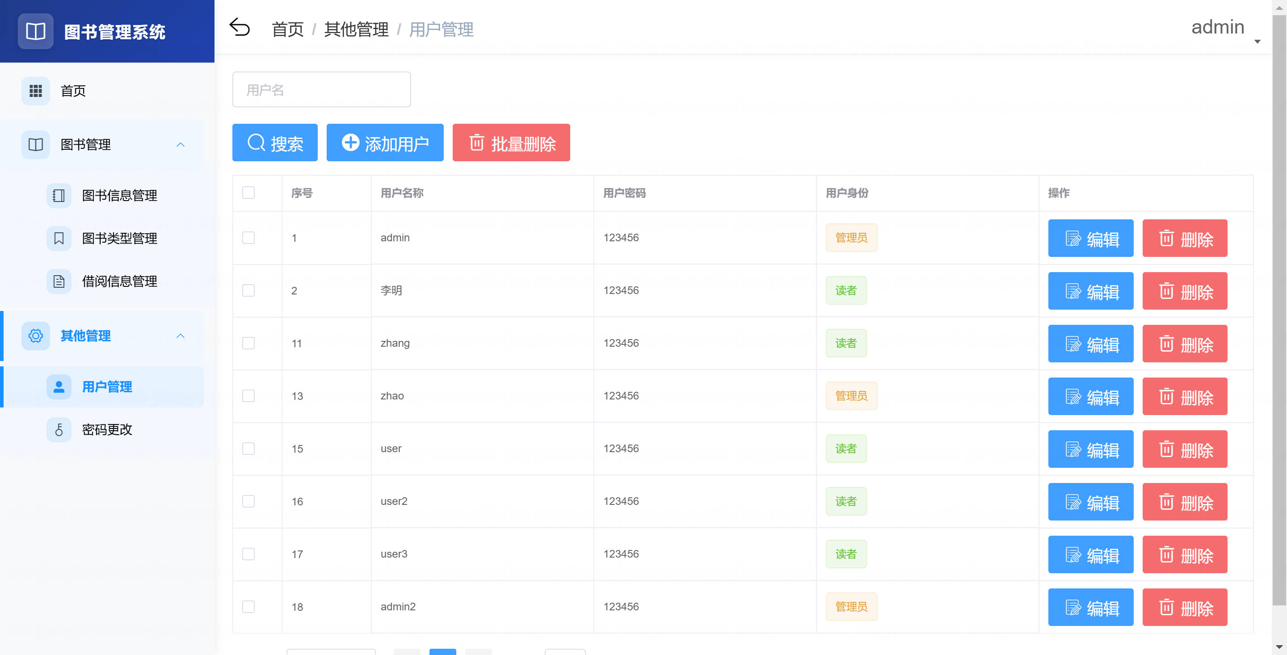Check the checkbox for zhang row

pos(248,343)
